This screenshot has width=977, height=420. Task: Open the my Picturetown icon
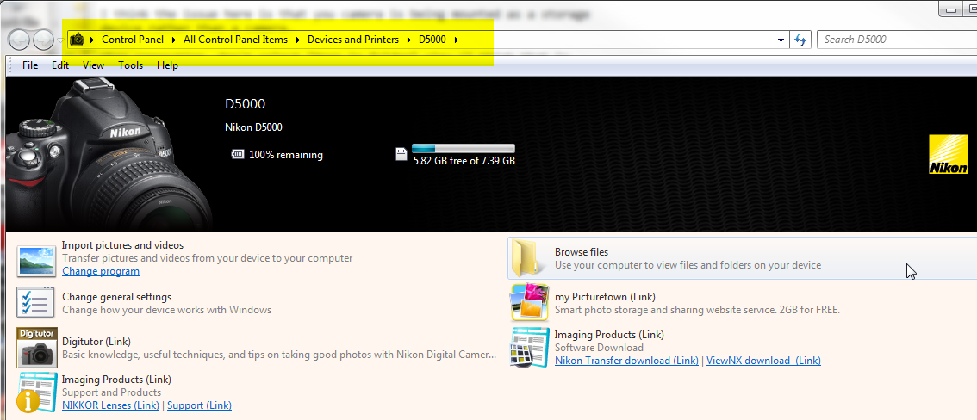(x=529, y=303)
